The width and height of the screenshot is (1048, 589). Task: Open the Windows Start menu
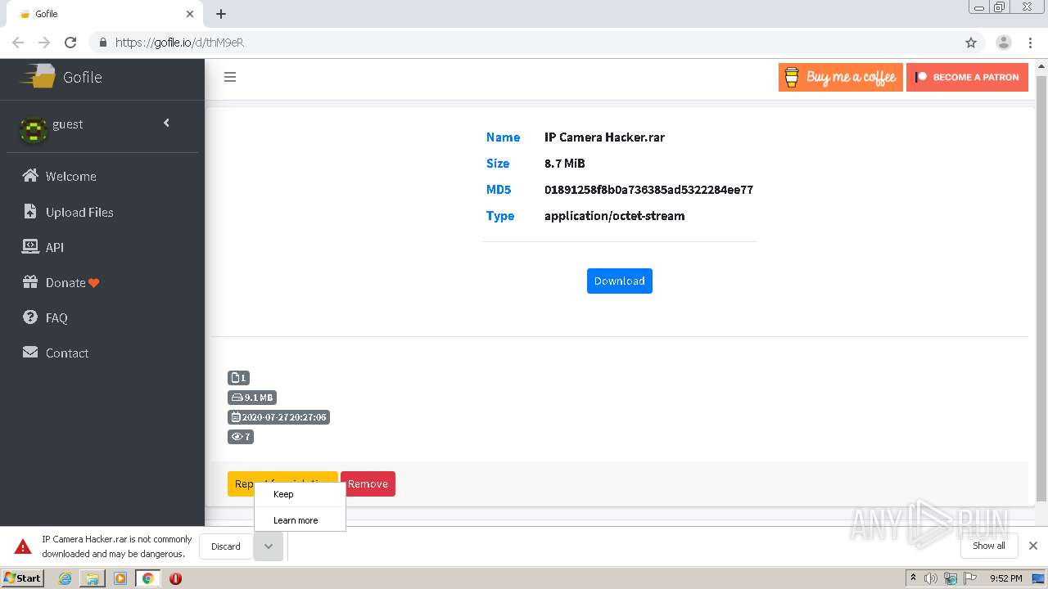(x=23, y=578)
